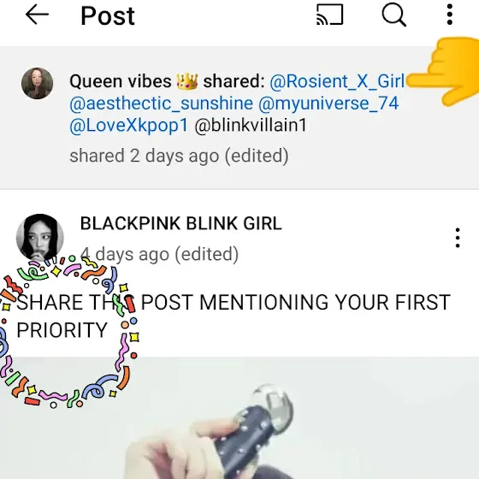This screenshot has height=479, width=479.
Task: Open the @myuniverse_74 mention
Action: 328,103
